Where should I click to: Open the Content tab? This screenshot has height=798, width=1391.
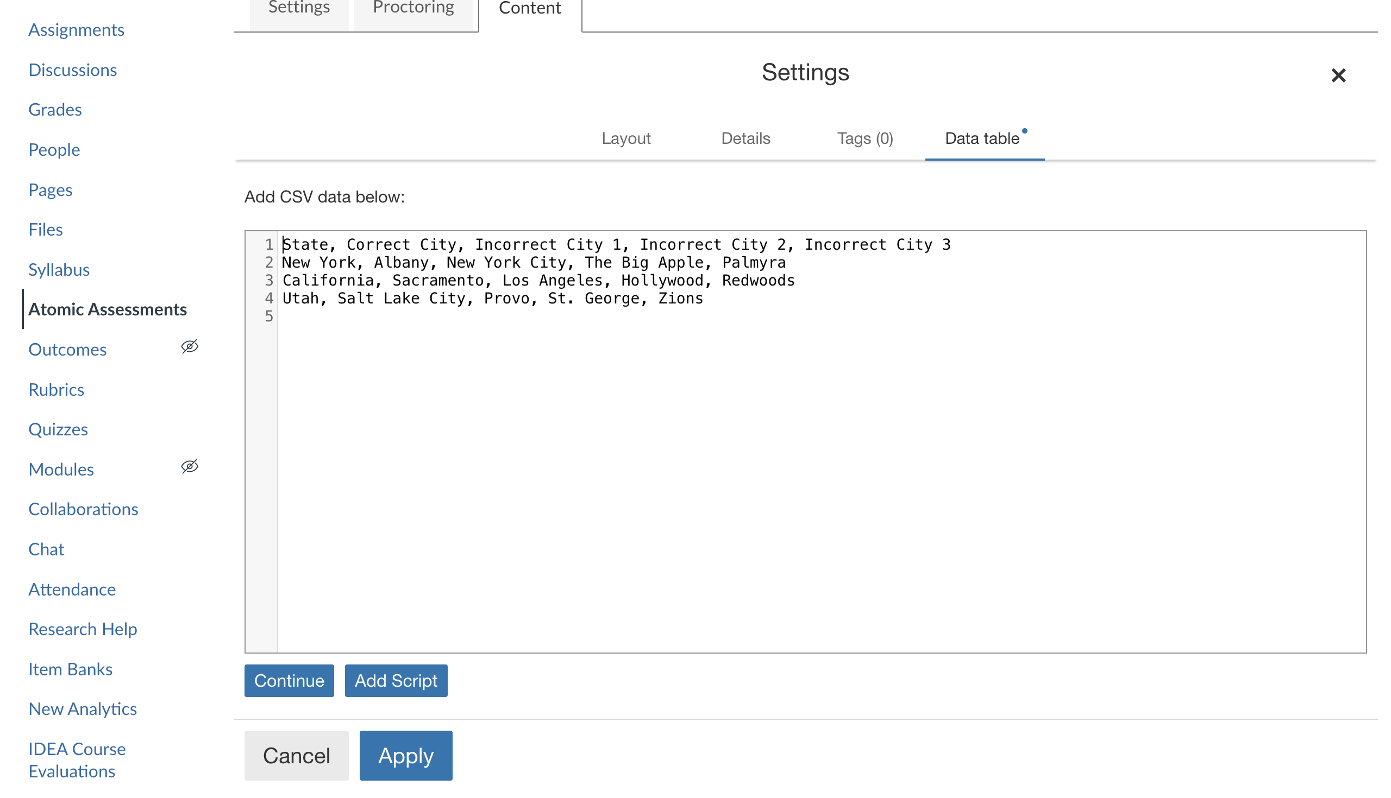pos(529,8)
